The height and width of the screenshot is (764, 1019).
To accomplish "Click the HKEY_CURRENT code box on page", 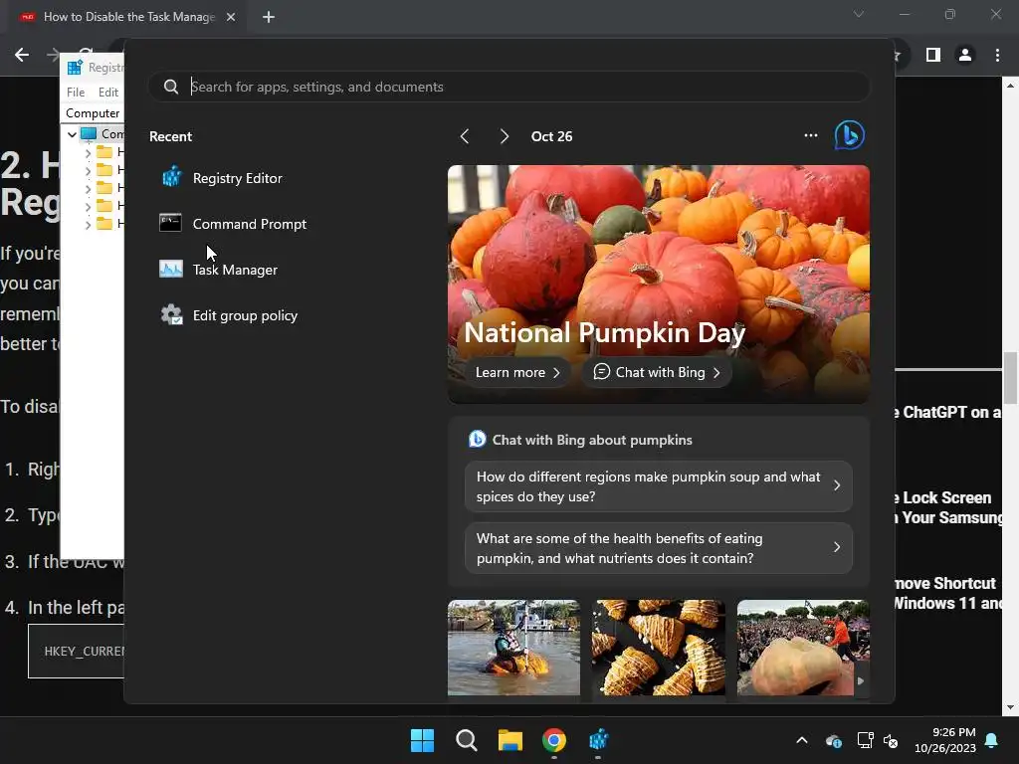I will (x=76, y=651).
